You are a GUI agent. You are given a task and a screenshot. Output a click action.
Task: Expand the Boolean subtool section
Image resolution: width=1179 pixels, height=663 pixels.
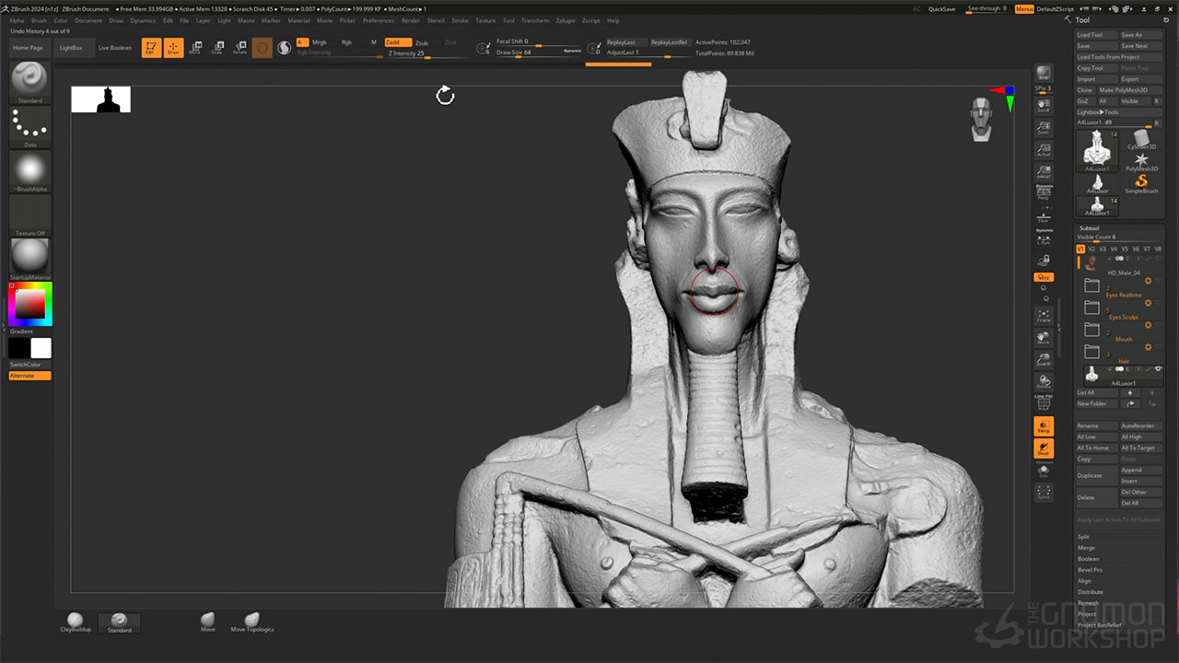coord(1088,559)
